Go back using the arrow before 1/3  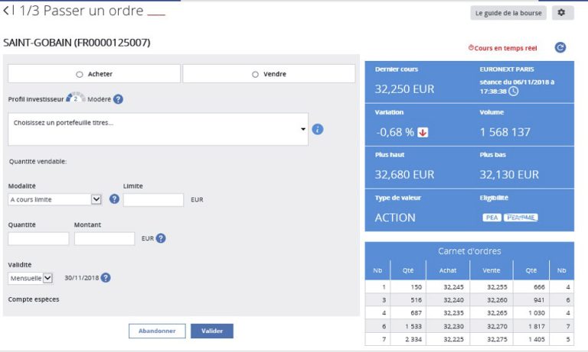[6, 11]
